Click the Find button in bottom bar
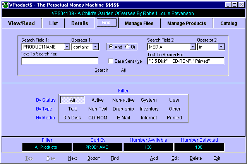 pyautogui.click(x=115, y=158)
